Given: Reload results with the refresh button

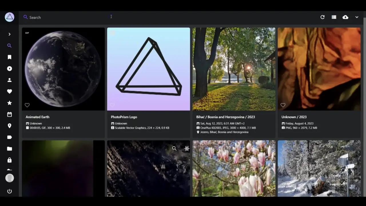Looking at the screenshot, I should click(x=323, y=17).
